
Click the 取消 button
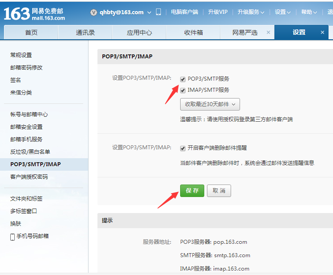coord(219,191)
